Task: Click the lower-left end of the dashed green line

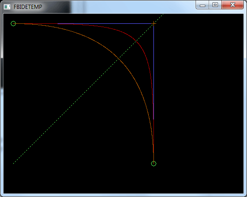Action: [14, 163]
